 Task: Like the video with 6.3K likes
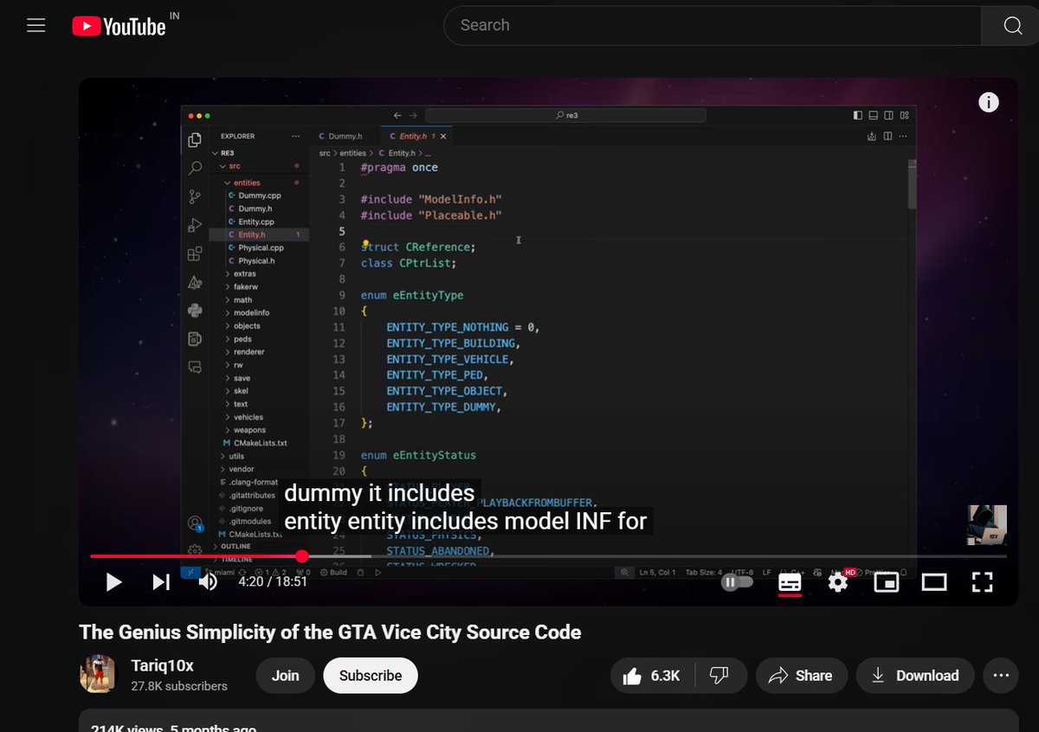point(653,676)
